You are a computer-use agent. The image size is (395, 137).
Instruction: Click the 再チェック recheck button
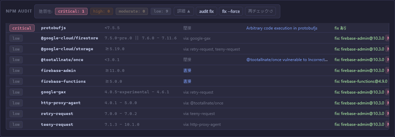point(260,11)
